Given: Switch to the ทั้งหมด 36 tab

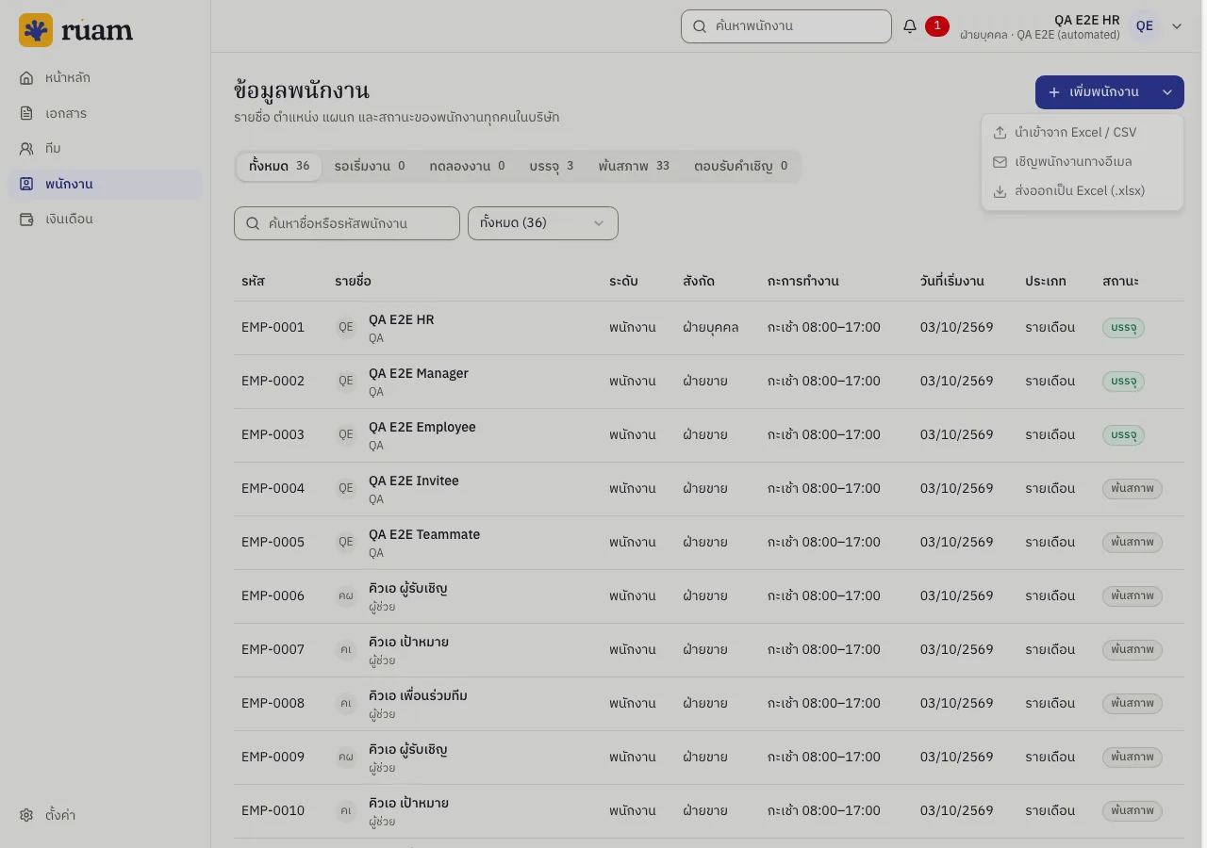Looking at the screenshot, I should point(279,166).
